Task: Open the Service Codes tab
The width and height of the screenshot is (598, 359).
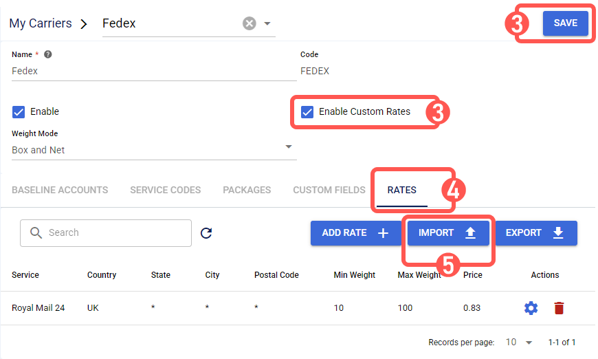Action: pyautogui.click(x=165, y=190)
